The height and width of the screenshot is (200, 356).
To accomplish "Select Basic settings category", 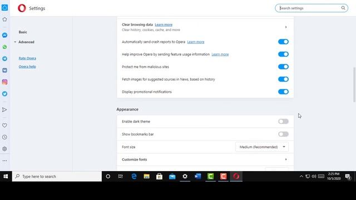I will coord(23,32).
